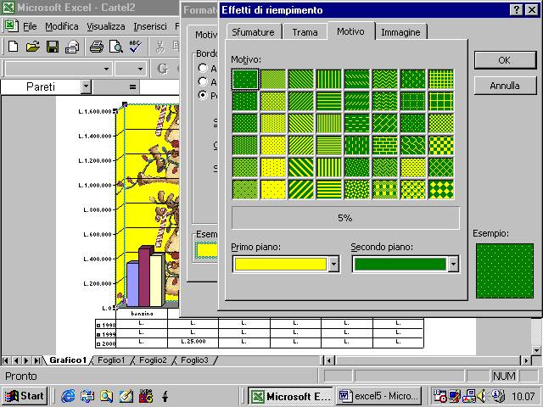Click the Open folder toolbar icon
The width and height of the screenshot is (543, 407).
pyautogui.click(x=33, y=47)
